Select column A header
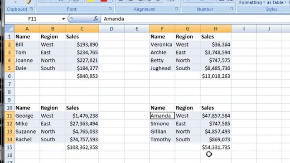 tap(27, 29)
